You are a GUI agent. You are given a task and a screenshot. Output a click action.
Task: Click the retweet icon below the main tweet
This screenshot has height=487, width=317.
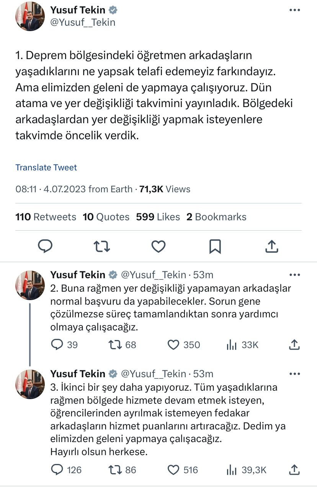point(101,246)
